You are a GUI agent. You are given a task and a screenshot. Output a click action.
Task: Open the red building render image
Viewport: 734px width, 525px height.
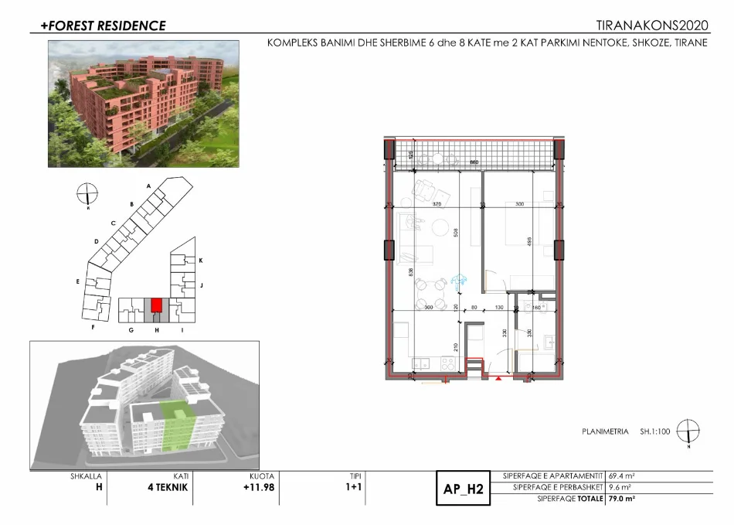click(143, 104)
